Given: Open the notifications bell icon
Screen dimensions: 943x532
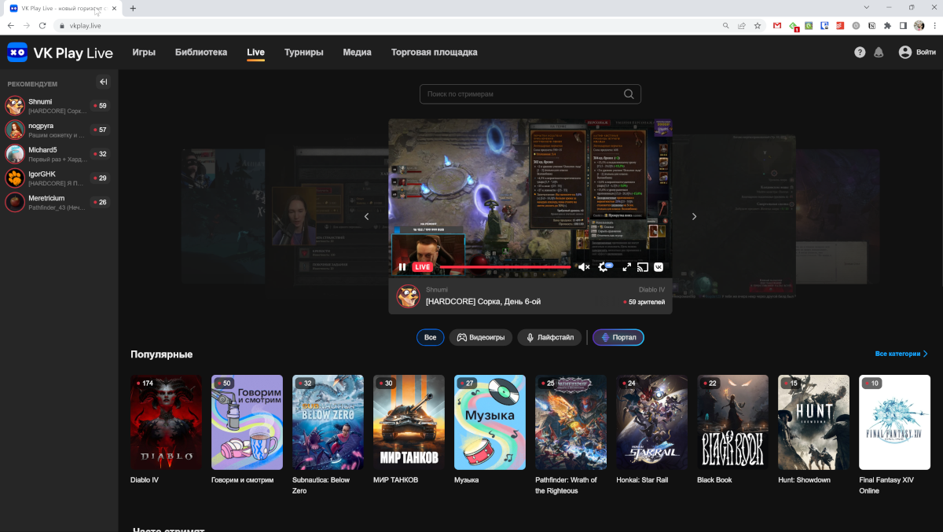Looking at the screenshot, I should pos(879,53).
